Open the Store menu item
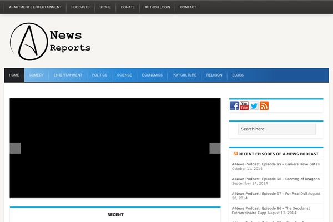 click(105, 7)
